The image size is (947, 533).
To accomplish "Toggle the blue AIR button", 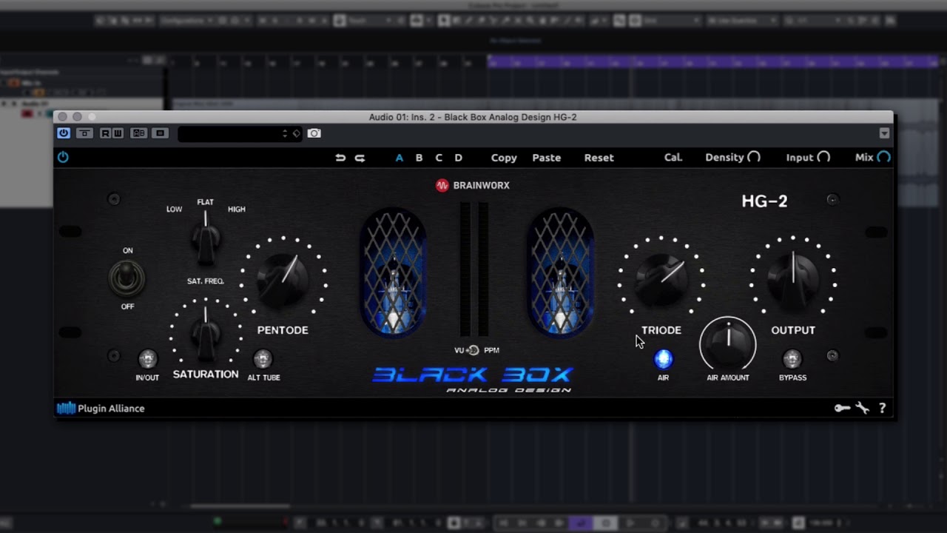I will click(664, 359).
